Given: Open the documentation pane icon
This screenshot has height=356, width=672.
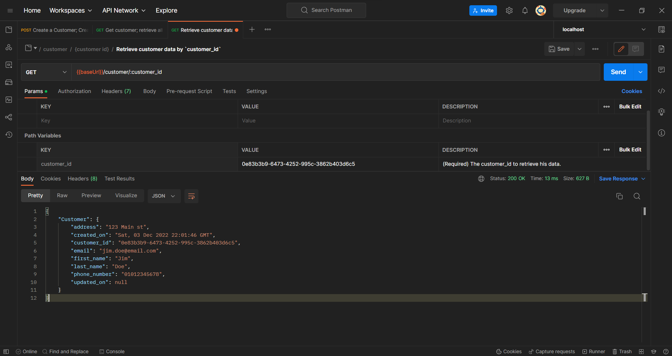Looking at the screenshot, I should (661, 49).
